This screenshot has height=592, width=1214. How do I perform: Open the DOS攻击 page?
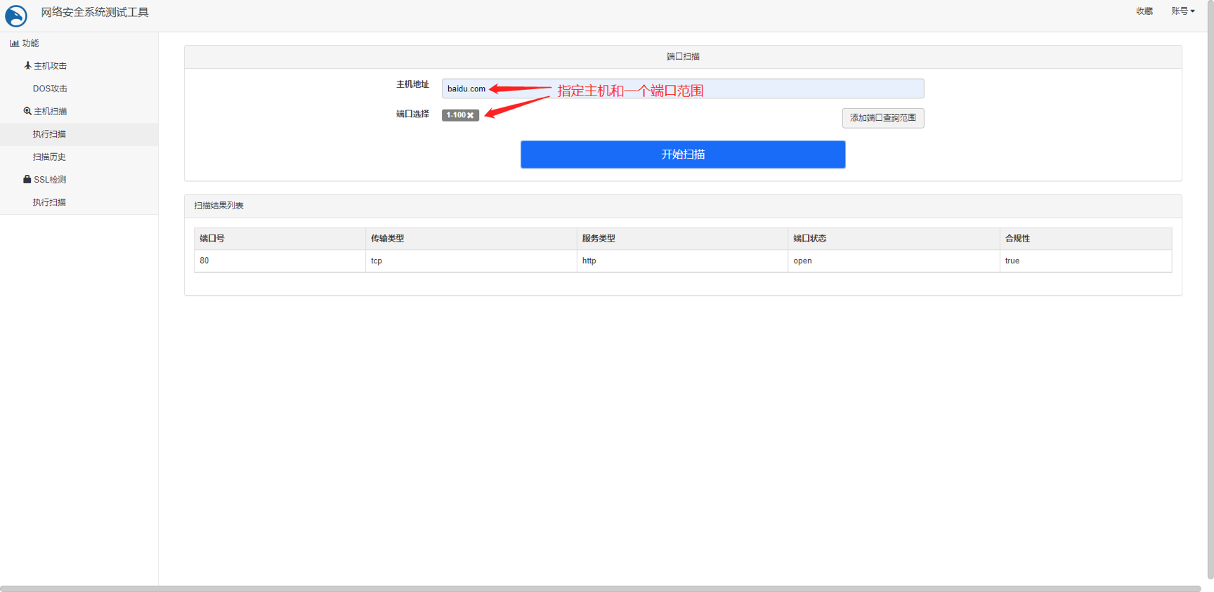(x=50, y=89)
